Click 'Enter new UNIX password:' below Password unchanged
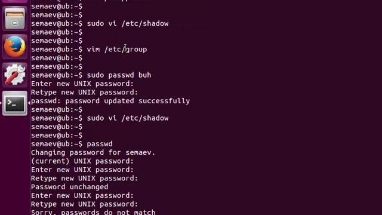Image resolution: width=382 pixels, height=215 pixels. coord(82,195)
